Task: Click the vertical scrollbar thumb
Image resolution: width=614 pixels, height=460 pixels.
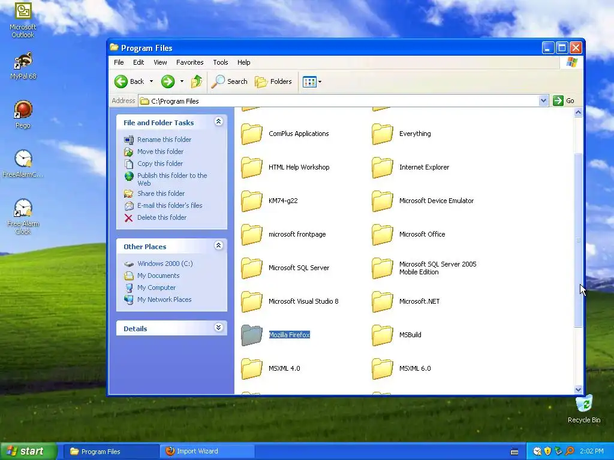Action: point(578,240)
